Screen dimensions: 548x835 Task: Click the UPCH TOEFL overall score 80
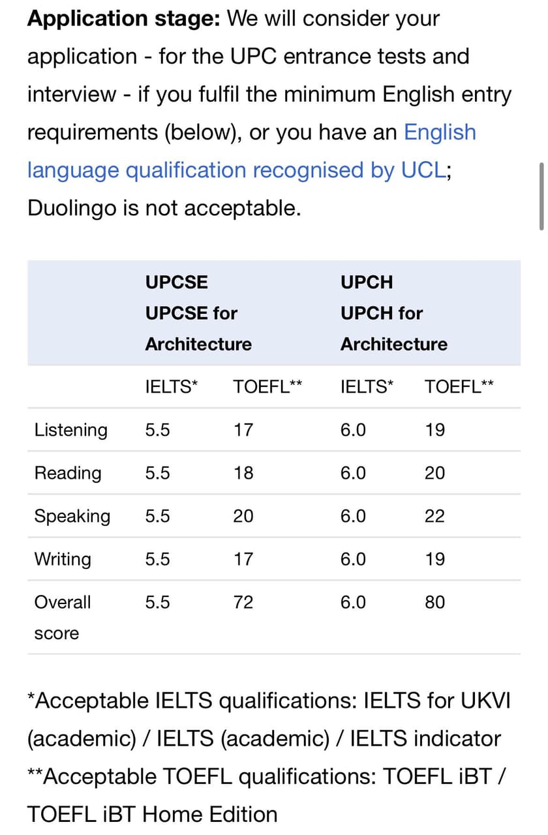click(x=435, y=602)
